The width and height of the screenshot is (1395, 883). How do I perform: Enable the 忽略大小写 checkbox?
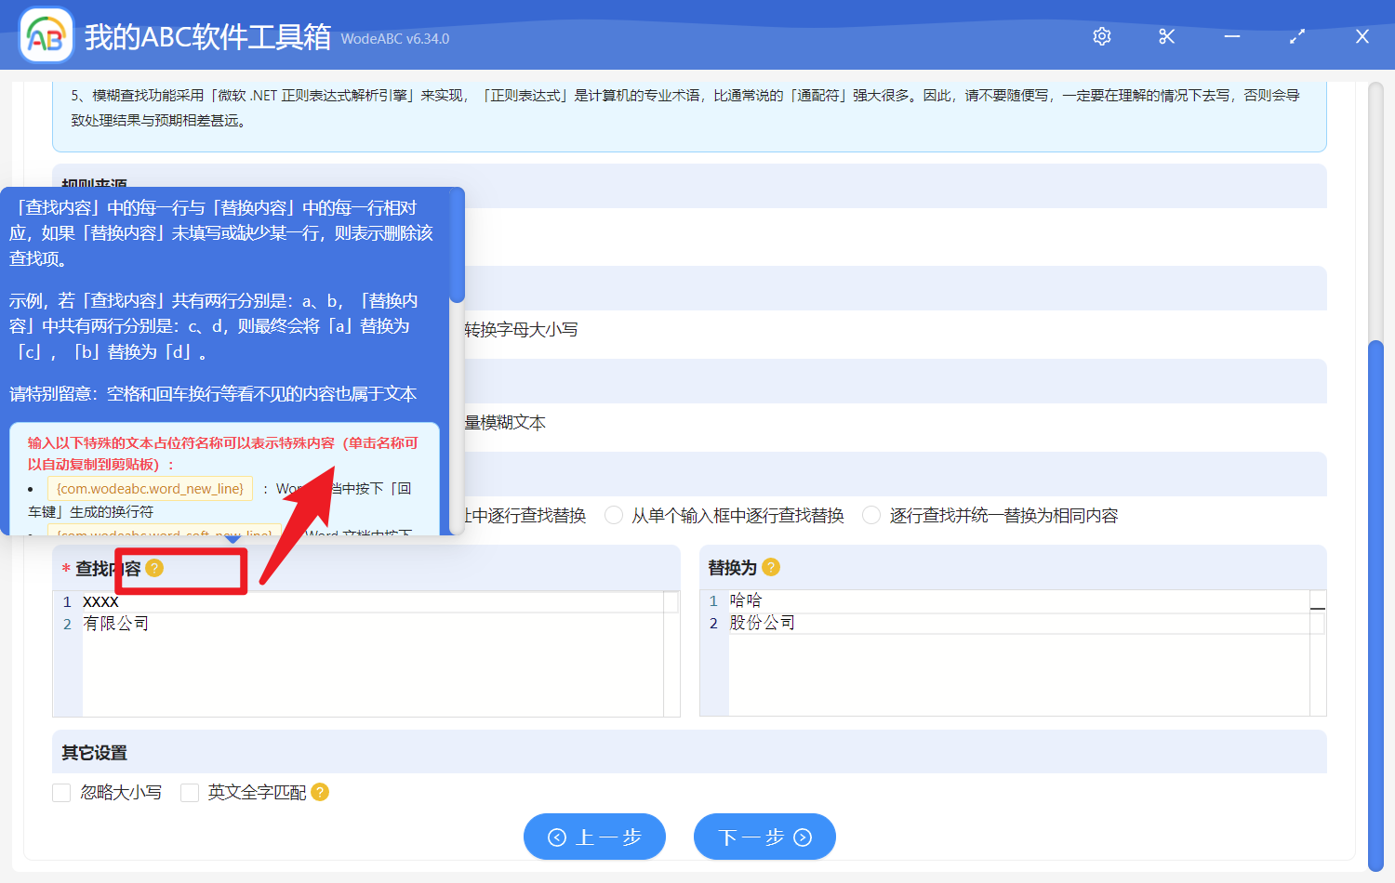[x=62, y=793]
